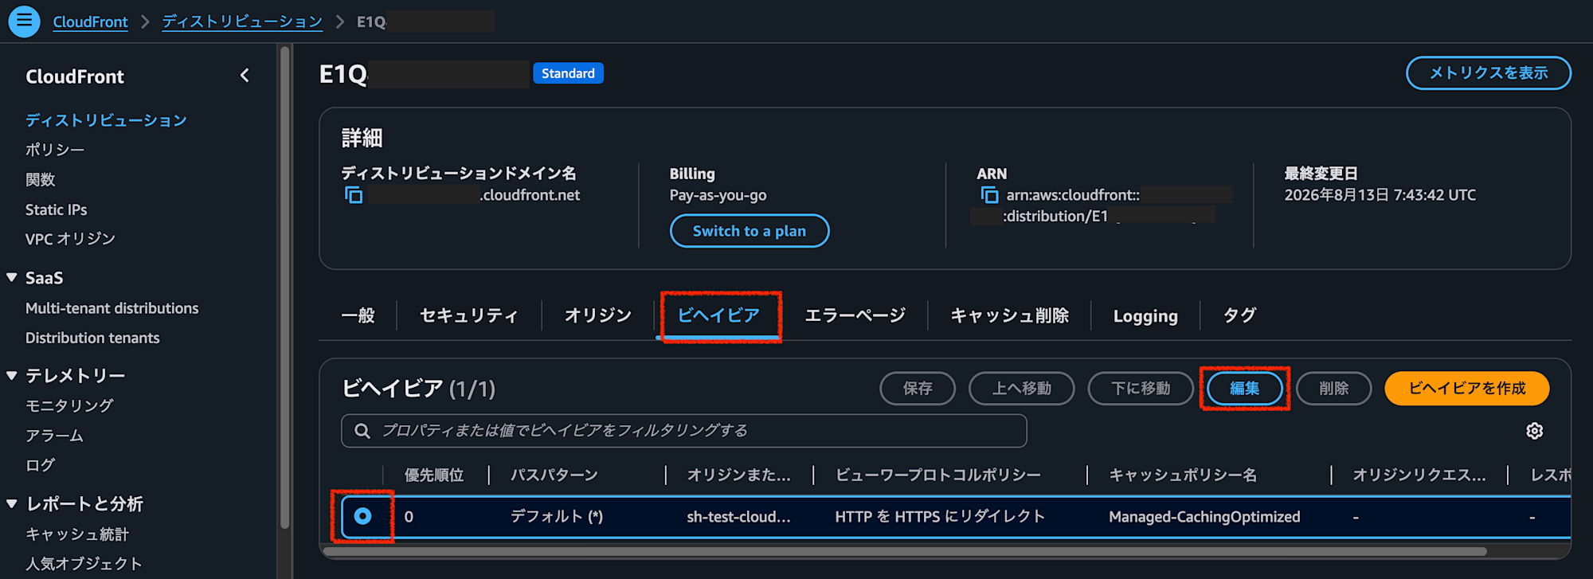
Task: Open キャッシュ統計 in the sidebar
Action: pyautogui.click(x=77, y=534)
